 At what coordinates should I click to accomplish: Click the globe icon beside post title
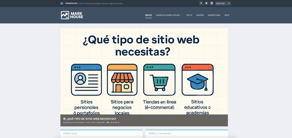point(64,119)
